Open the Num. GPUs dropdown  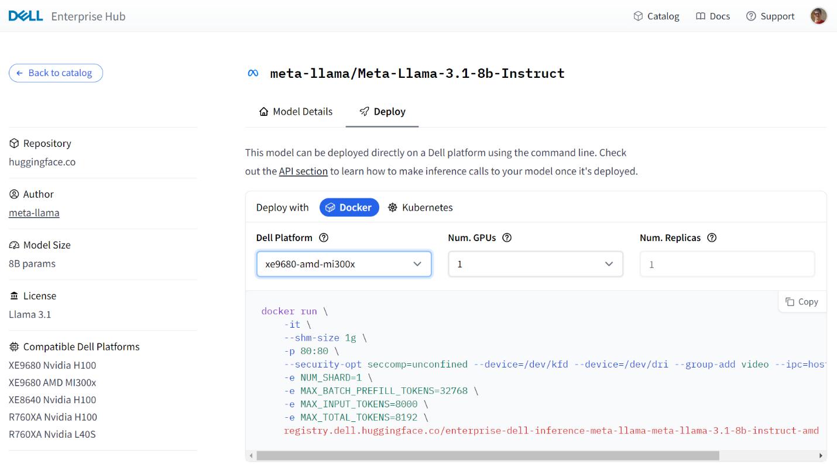(536, 264)
